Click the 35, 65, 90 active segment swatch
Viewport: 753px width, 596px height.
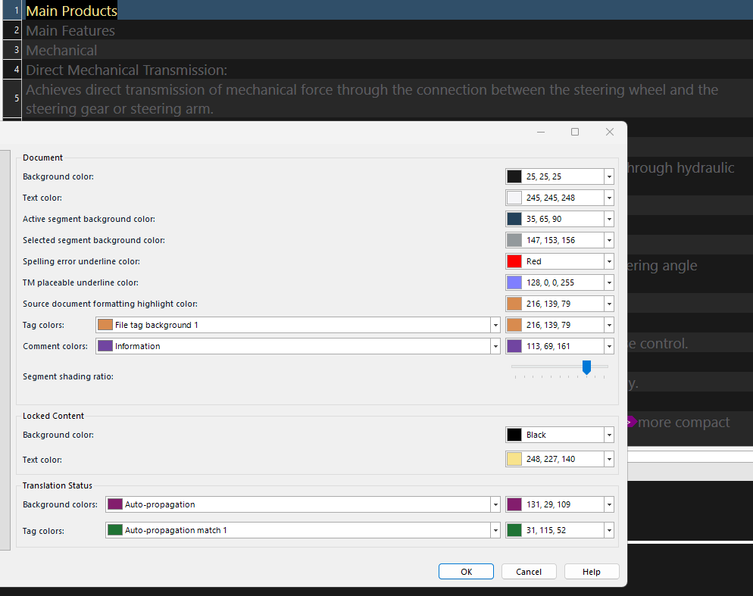pos(514,219)
